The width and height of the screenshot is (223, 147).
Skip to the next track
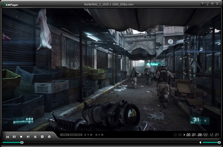[28, 137]
